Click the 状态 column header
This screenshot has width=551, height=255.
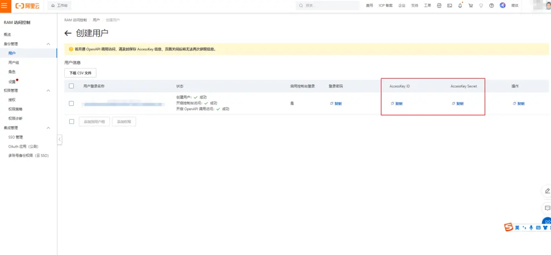coord(180,86)
